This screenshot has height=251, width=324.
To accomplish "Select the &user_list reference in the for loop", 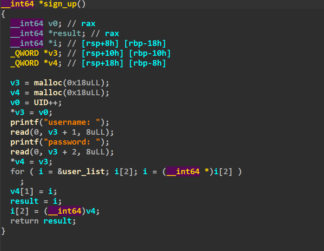I will click(81, 172).
